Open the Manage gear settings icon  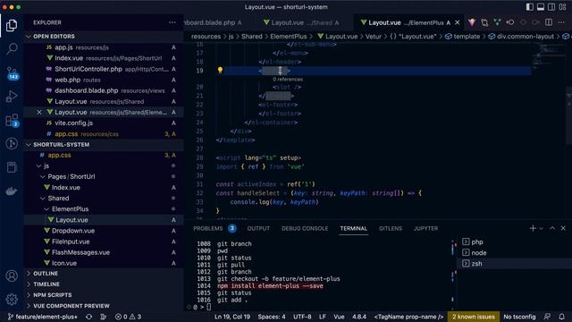click(x=12, y=300)
